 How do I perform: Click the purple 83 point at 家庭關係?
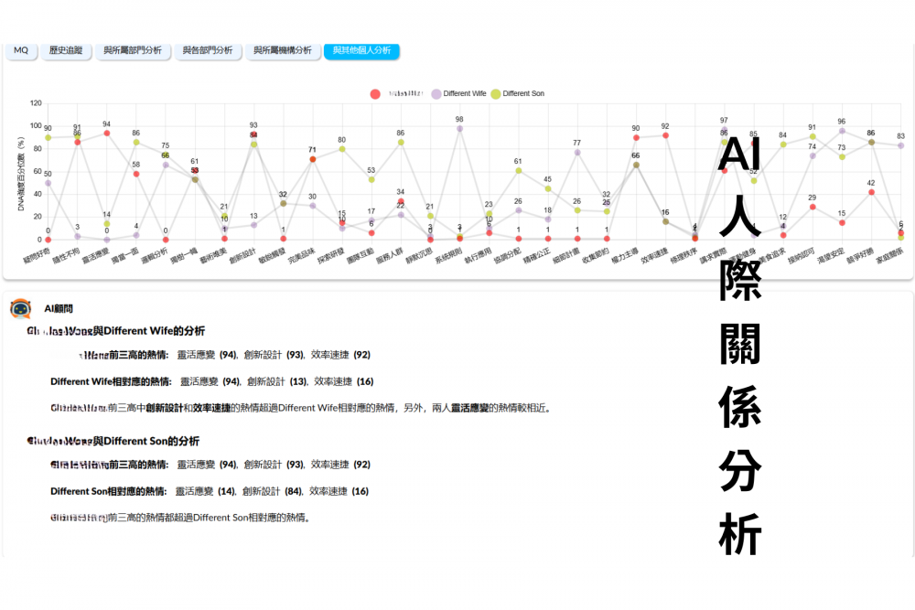pos(900,145)
